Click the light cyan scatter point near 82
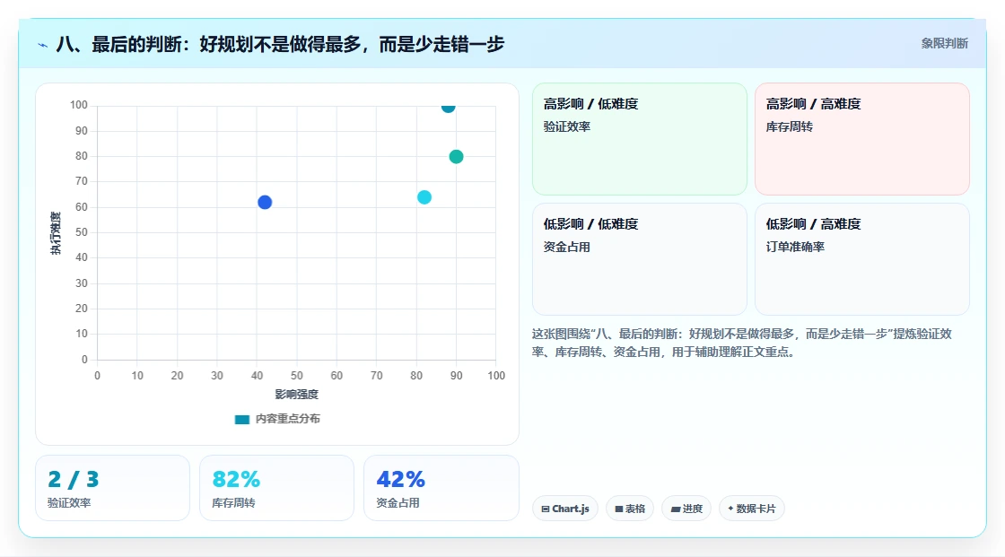Image resolution: width=1005 pixels, height=557 pixels. point(424,197)
